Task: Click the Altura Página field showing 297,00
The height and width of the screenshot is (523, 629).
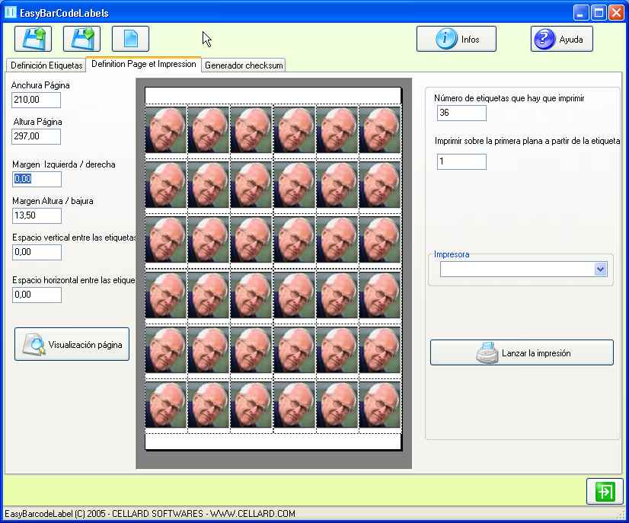Action: tap(36, 136)
